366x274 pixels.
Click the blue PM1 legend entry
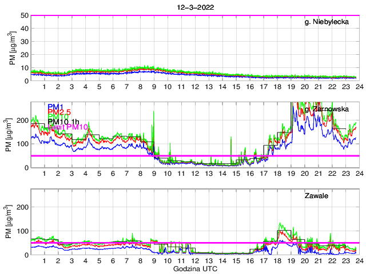tap(55, 107)
